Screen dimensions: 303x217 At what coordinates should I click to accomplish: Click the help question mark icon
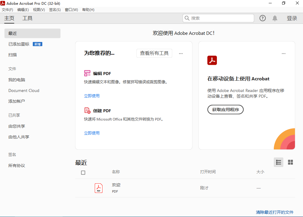pos(262,18)
